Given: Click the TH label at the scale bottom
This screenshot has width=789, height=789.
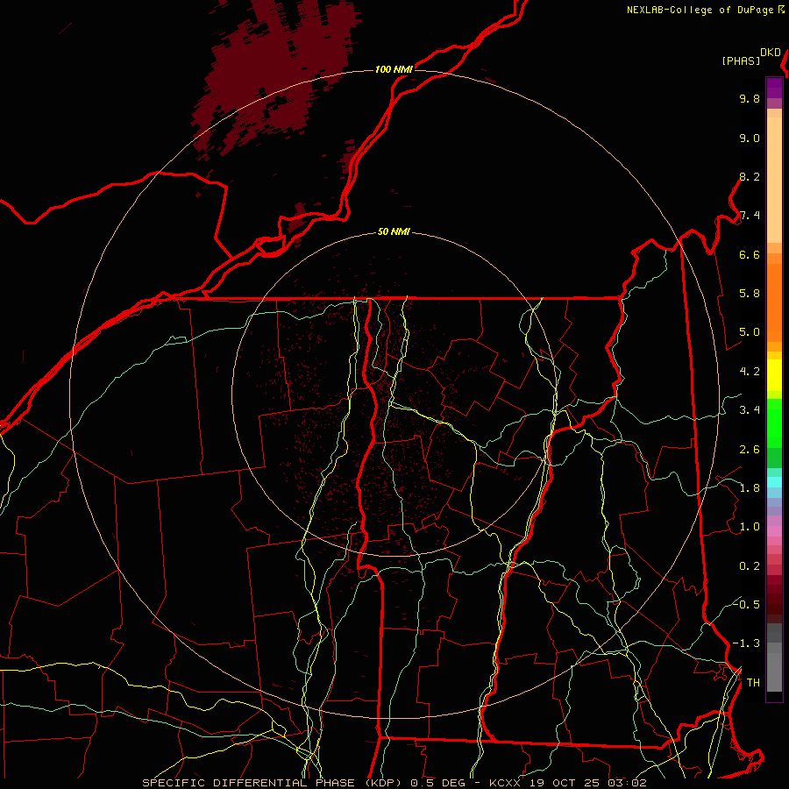Looking at the screenshot, I should point(753,683).
